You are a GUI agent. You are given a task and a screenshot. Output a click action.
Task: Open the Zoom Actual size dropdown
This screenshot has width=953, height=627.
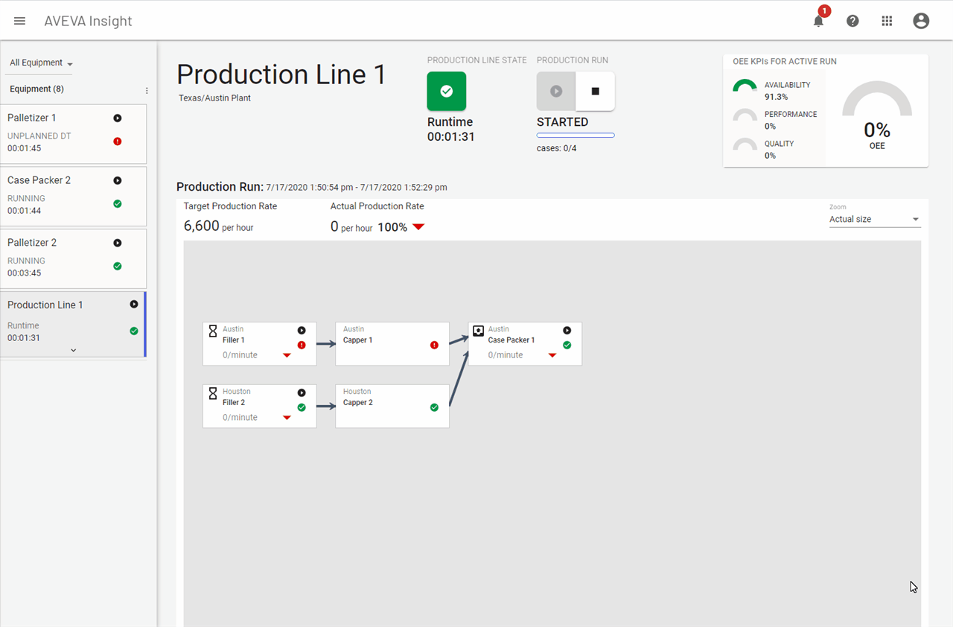875,220
